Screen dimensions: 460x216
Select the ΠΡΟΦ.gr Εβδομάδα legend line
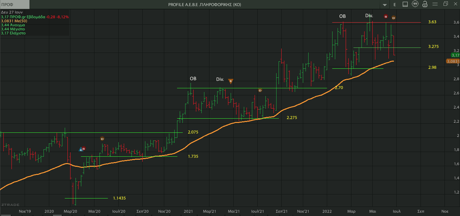point(34,17)
